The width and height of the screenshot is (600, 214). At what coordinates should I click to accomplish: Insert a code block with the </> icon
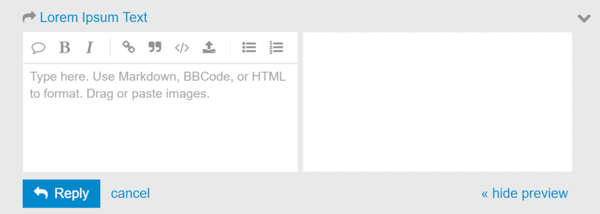point(182,47)
